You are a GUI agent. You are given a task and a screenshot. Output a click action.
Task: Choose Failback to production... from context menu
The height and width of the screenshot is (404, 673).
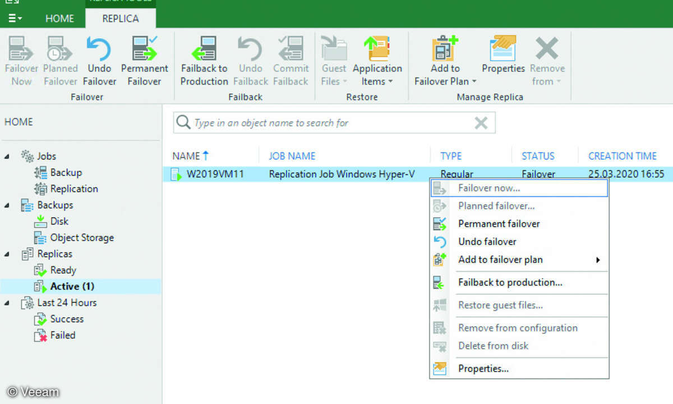(x=519, y=282)
